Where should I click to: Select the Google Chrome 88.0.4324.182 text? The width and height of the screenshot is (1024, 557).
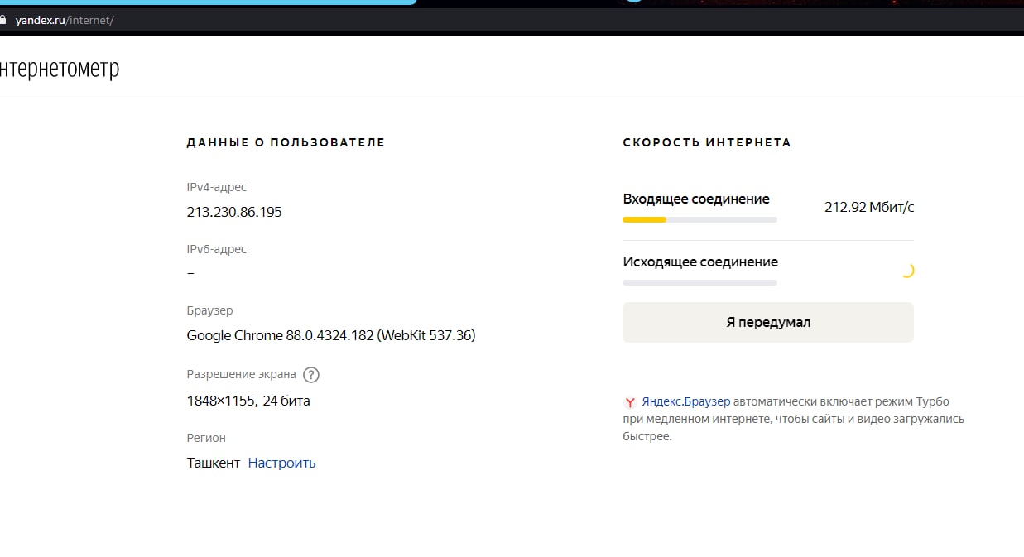coord(331,336)
